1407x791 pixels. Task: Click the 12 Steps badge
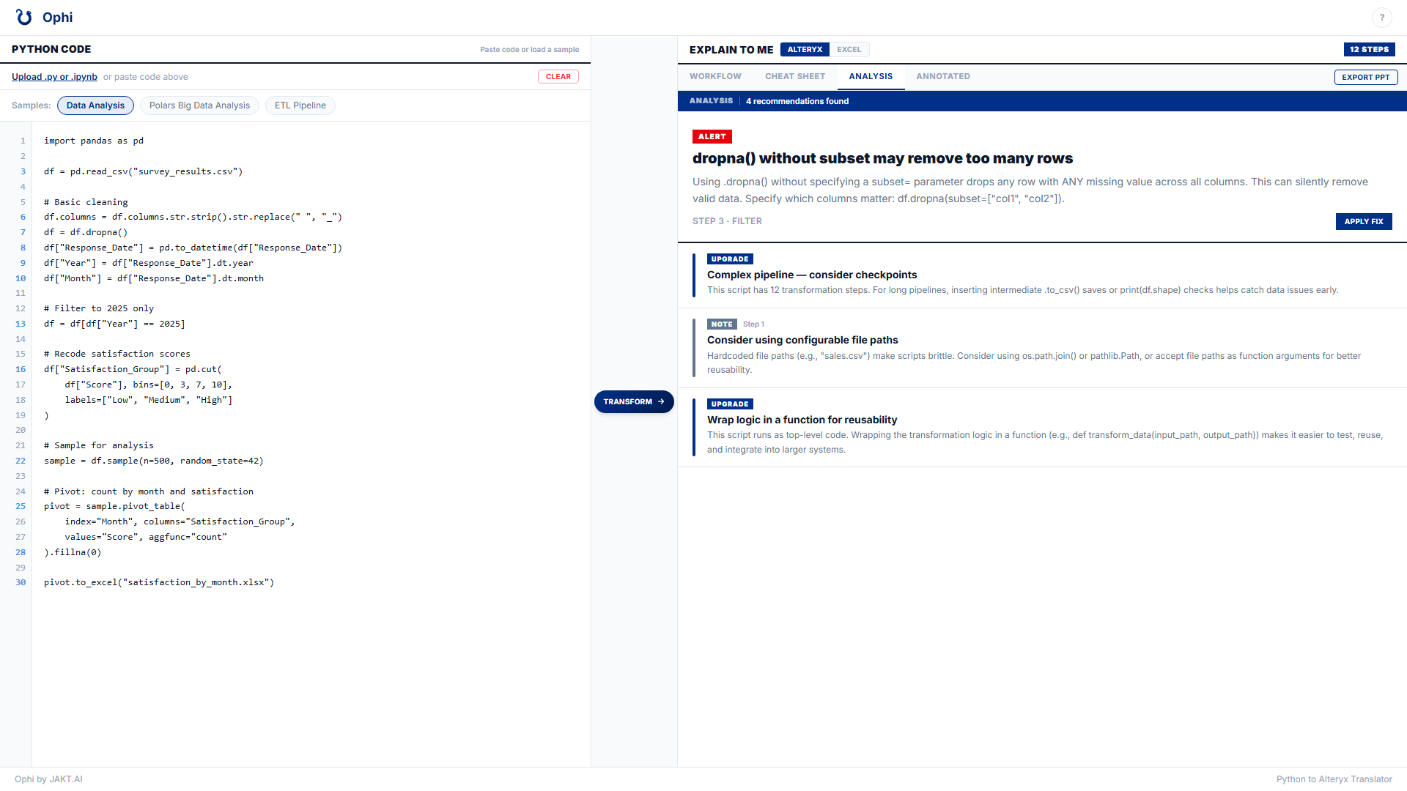(1369, 50)
